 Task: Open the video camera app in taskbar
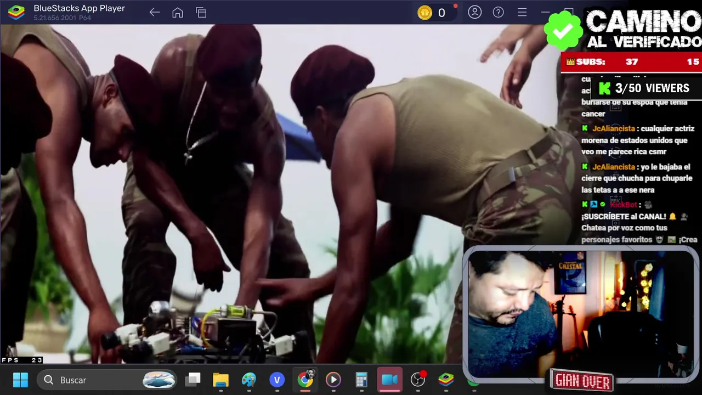coord(389,380)
